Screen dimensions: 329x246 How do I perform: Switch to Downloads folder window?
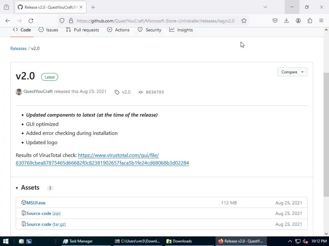189,241
